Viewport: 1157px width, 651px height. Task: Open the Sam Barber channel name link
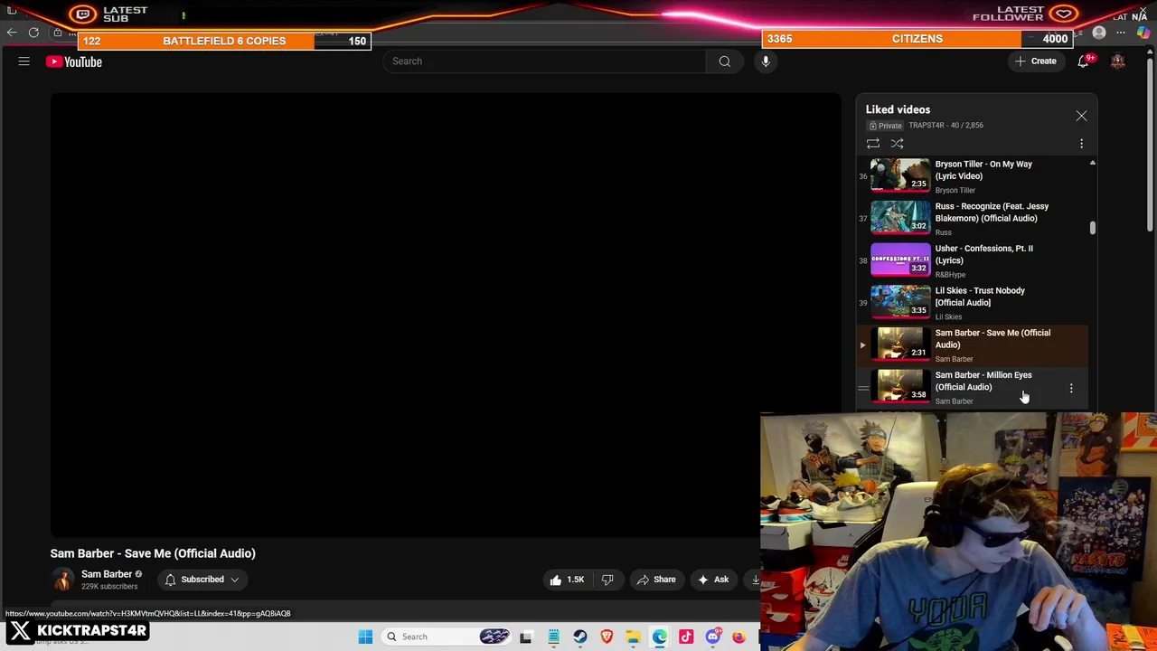(x=107, y=574)
